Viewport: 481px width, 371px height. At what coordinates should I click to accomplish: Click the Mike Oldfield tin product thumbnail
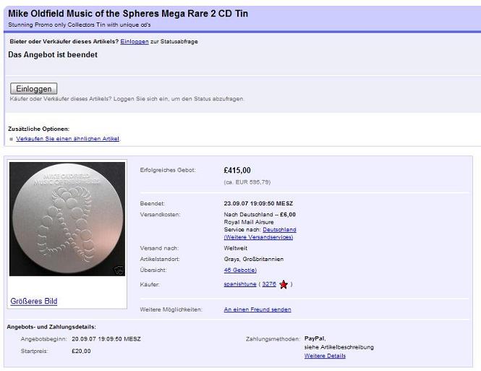click(67, 218)
